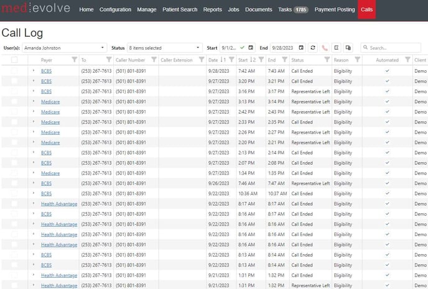Select checkbox for first Medicare row
Image resolution: width=428 pixels, height=289 pixels.
pos(14,101)
